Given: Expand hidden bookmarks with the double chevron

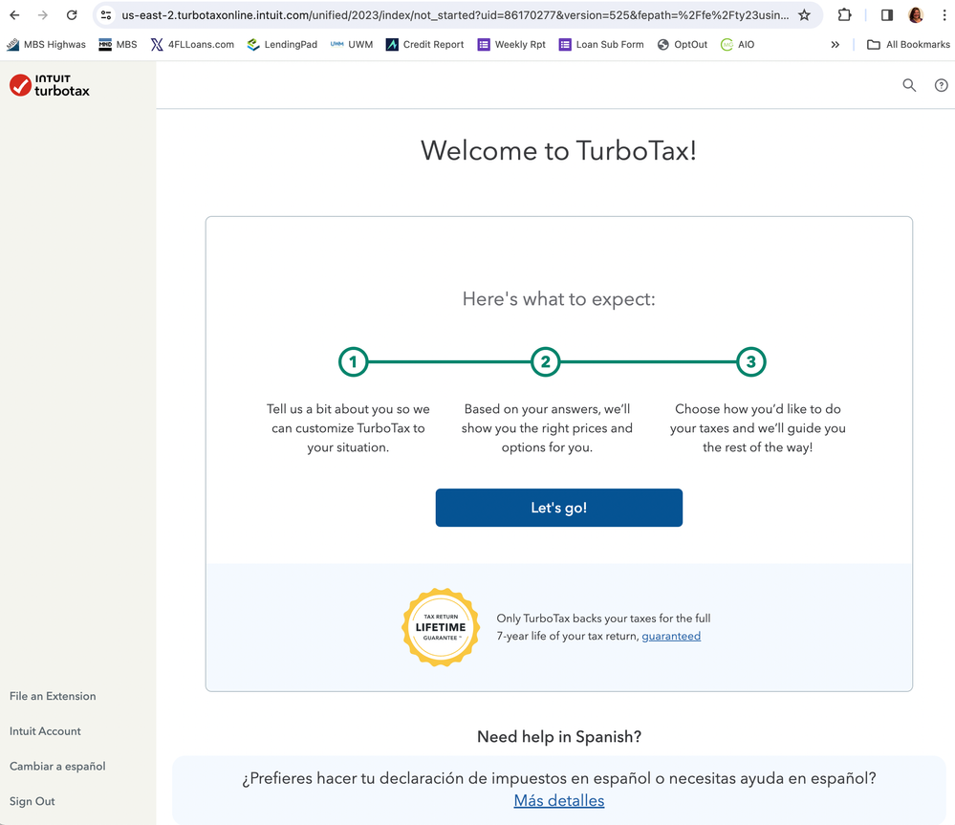Looking at the screenshot, I should coord(835,44).
